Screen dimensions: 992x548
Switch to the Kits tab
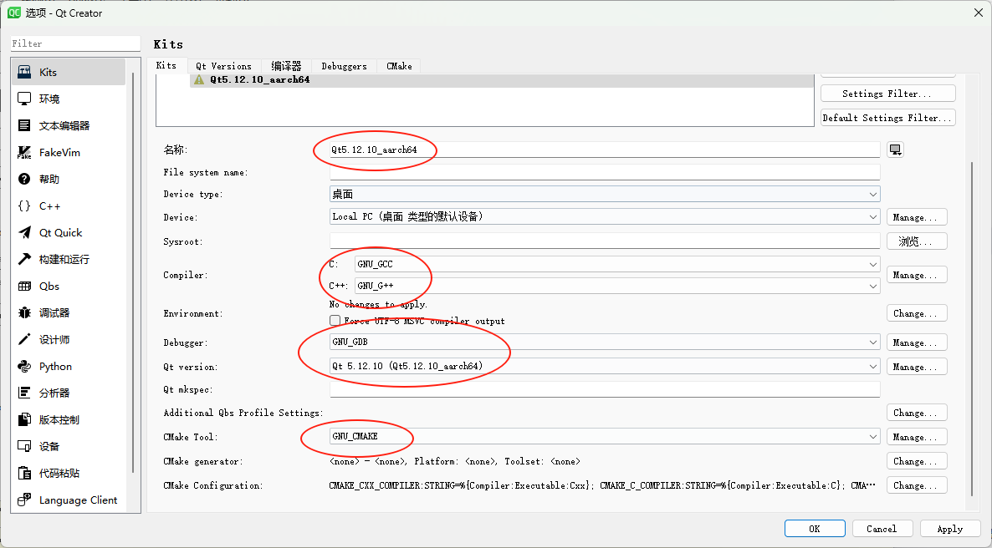pyautogui.click(x=167, y=66)
